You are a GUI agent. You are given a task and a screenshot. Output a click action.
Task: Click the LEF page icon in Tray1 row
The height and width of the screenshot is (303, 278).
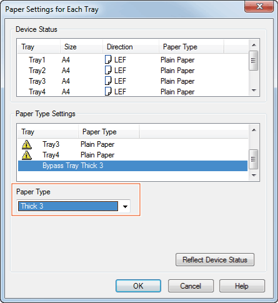click(108, 60)
